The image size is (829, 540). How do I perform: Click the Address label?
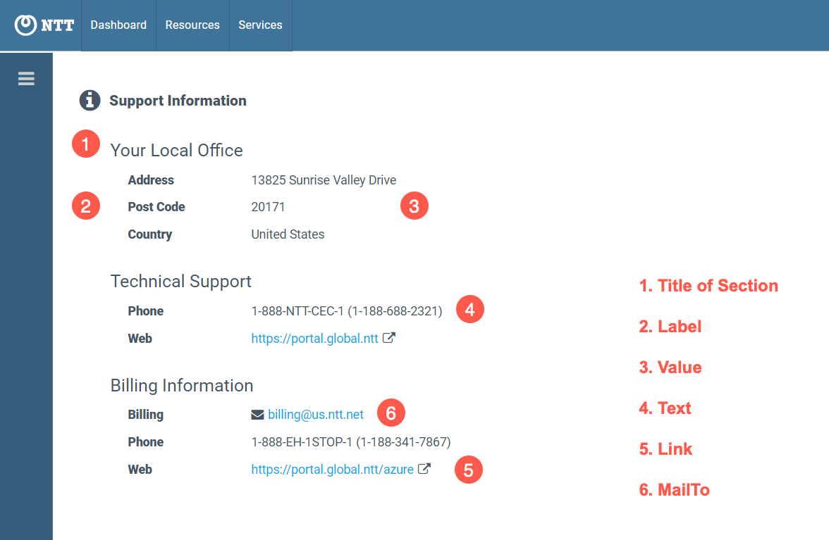tap(151, 180)
